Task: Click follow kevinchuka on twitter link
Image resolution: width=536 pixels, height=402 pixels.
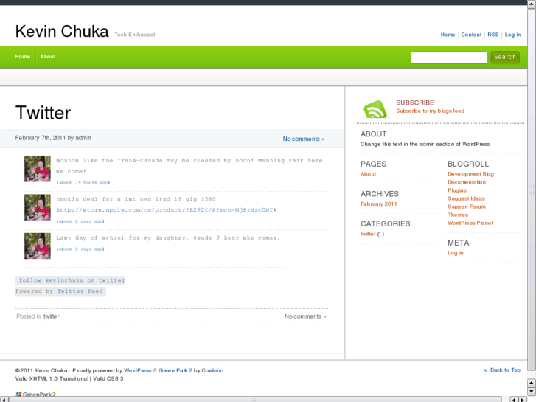Action: click(x=72, y=280)
